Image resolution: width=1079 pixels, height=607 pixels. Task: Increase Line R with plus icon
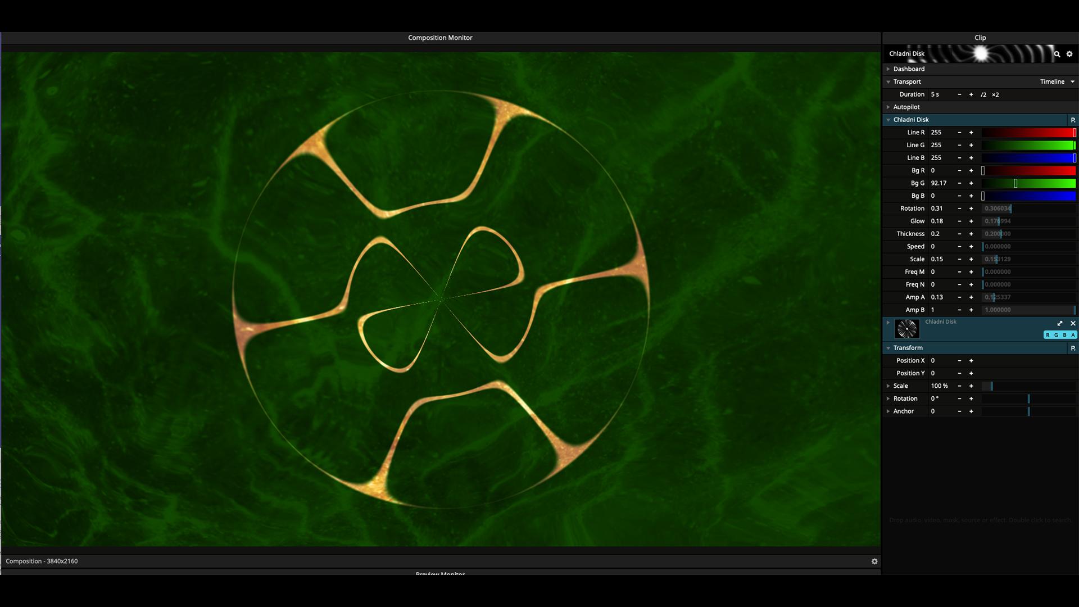[971, 133]
